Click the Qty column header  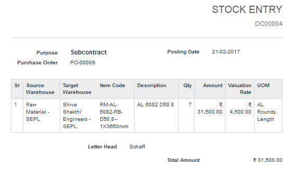coord(188,86)
